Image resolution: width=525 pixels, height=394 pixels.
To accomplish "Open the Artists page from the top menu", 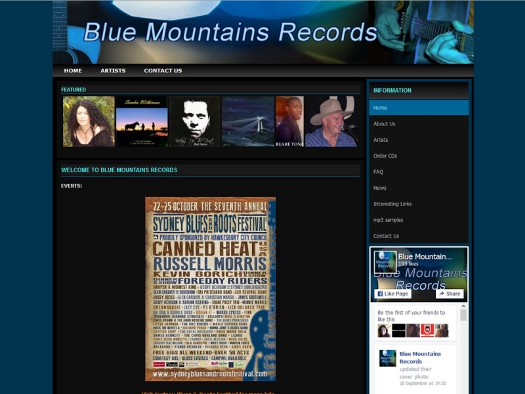I will 113,70.
